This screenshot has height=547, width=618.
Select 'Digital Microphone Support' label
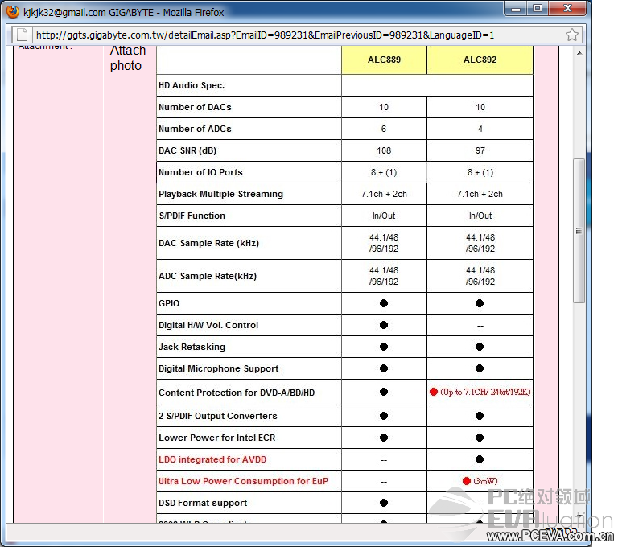(218, 368)
